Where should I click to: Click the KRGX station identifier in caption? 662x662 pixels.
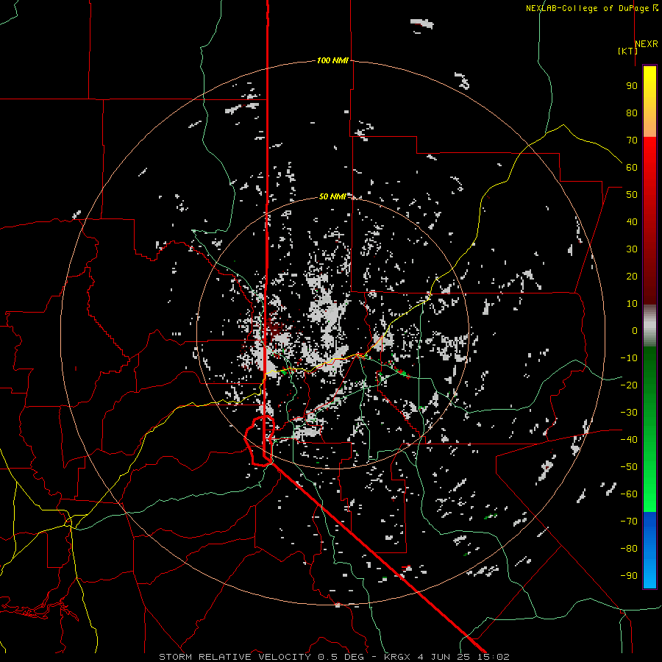coord(398,657)
